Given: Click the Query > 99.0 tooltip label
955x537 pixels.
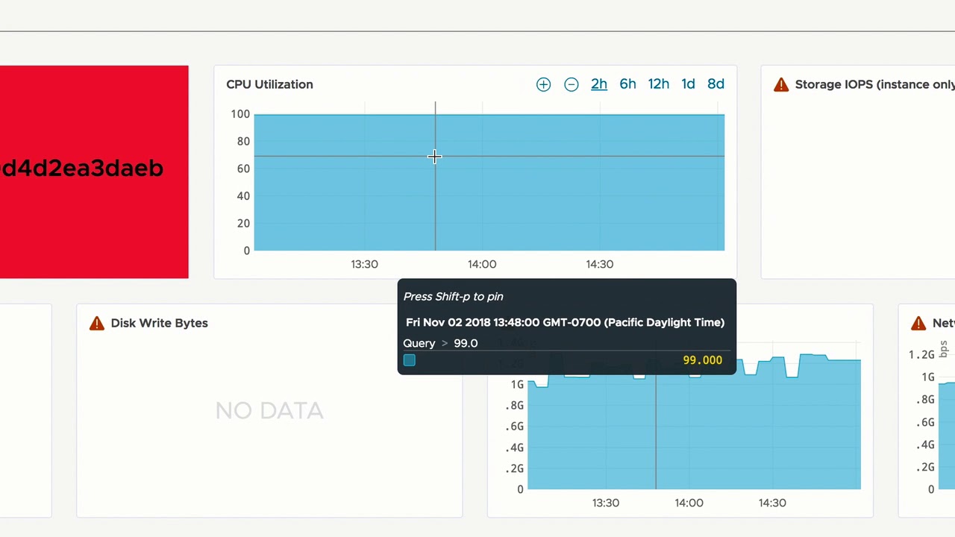Looking at the screenshot, I should [440, 343].
